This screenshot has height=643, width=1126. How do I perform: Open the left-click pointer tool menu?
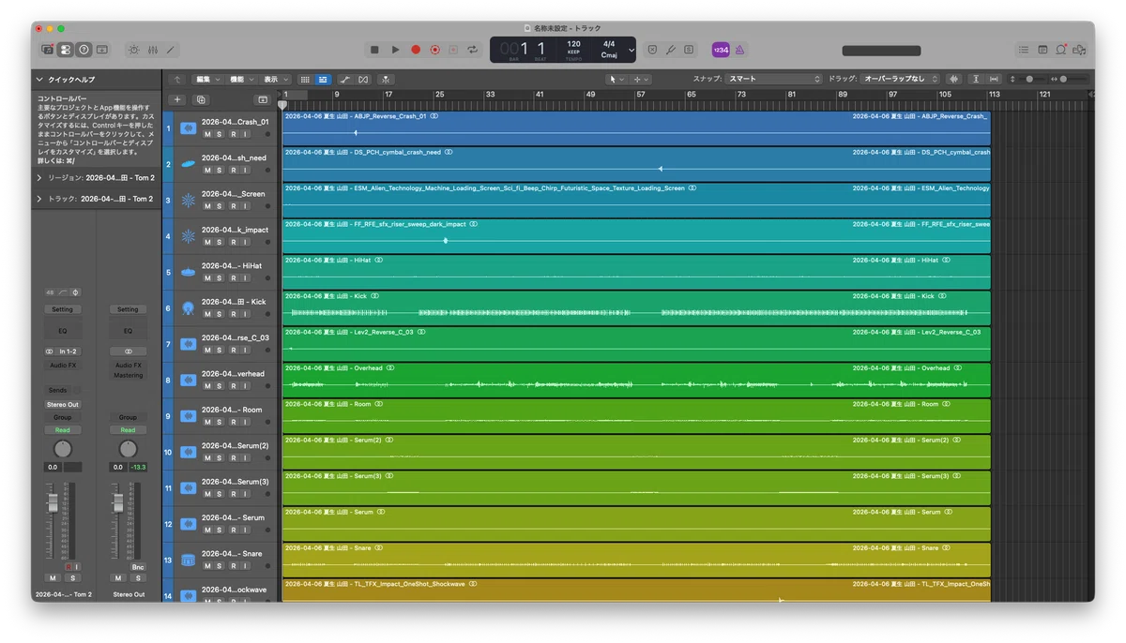point(616,80)
